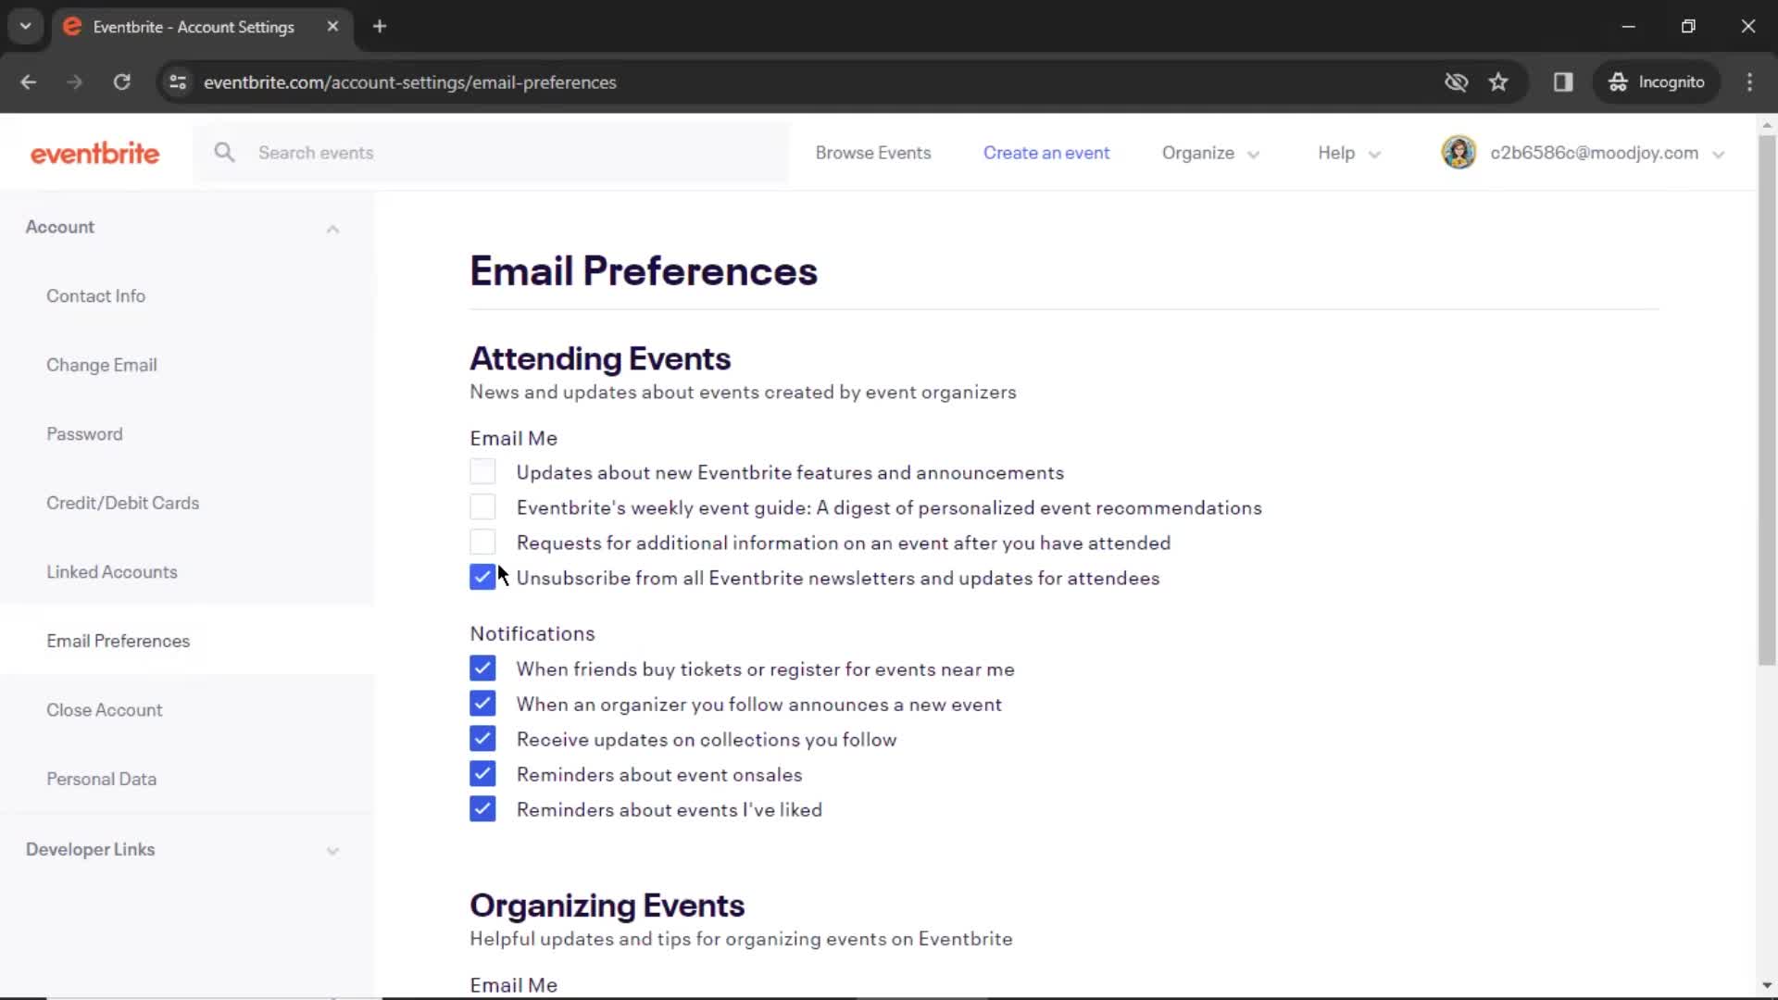Click the page vertical scrollbar thumb

click(1767, 398)
